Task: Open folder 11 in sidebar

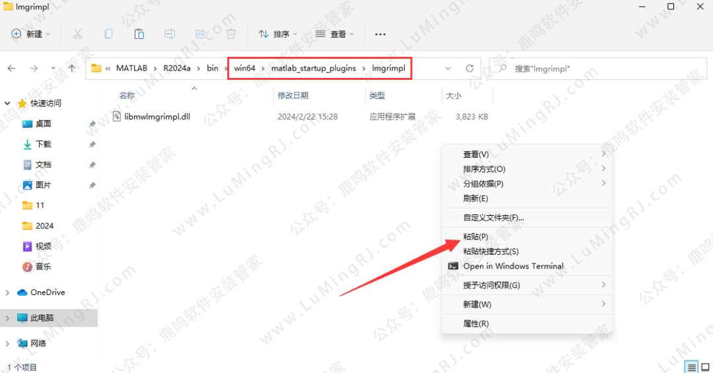Action: click(x=33, y=205)
